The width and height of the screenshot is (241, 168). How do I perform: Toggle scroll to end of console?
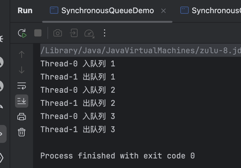22,101
